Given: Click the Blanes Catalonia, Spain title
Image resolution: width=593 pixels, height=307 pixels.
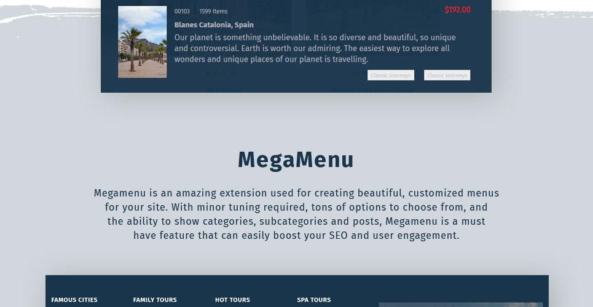Looking at the screenshot, I should [x=214, y=25].
